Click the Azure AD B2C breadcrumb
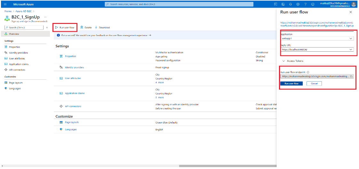 pyautogui.click(x=24, y=11)
